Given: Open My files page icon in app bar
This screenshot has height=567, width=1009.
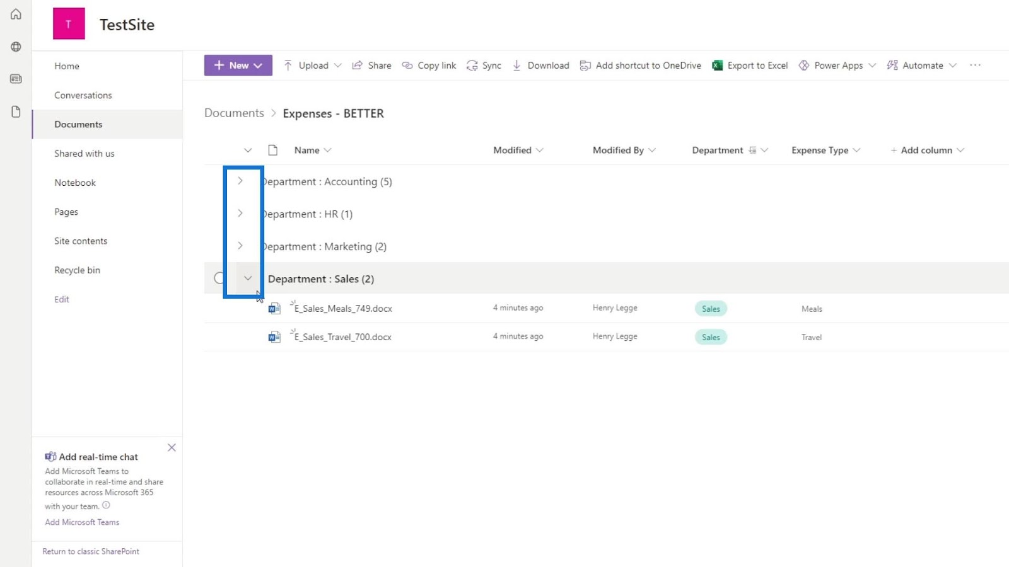Looking at the screenshot, I should [x=16, y=112].
